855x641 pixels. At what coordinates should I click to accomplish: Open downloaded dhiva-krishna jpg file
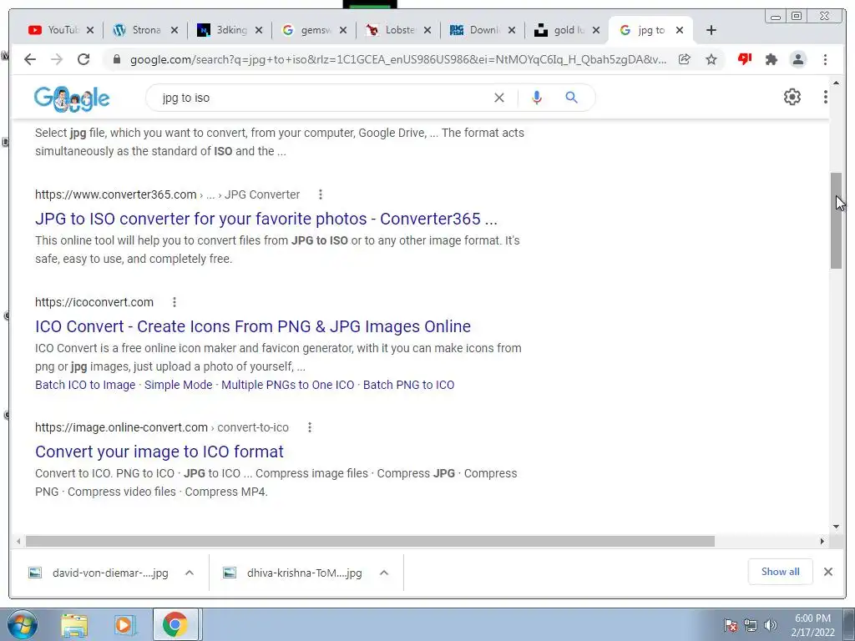(x=293, y=573)
